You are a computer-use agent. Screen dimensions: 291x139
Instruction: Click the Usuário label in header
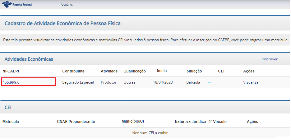[x=67, y=5]
